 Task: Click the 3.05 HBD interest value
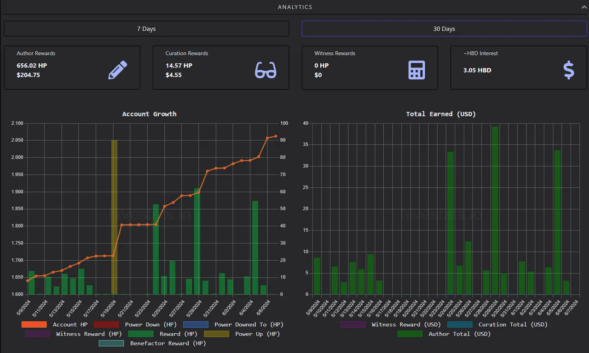coord(477,70)
